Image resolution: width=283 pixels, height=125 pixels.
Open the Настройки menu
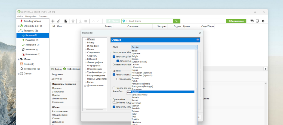pyautogui.click(x=31, y=17)
